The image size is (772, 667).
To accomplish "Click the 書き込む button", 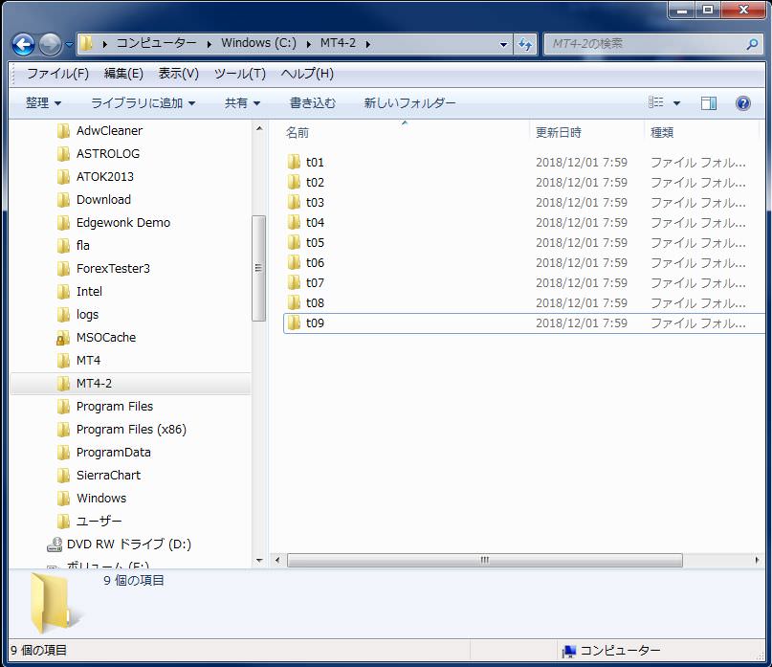I will [x=313, y=103].
